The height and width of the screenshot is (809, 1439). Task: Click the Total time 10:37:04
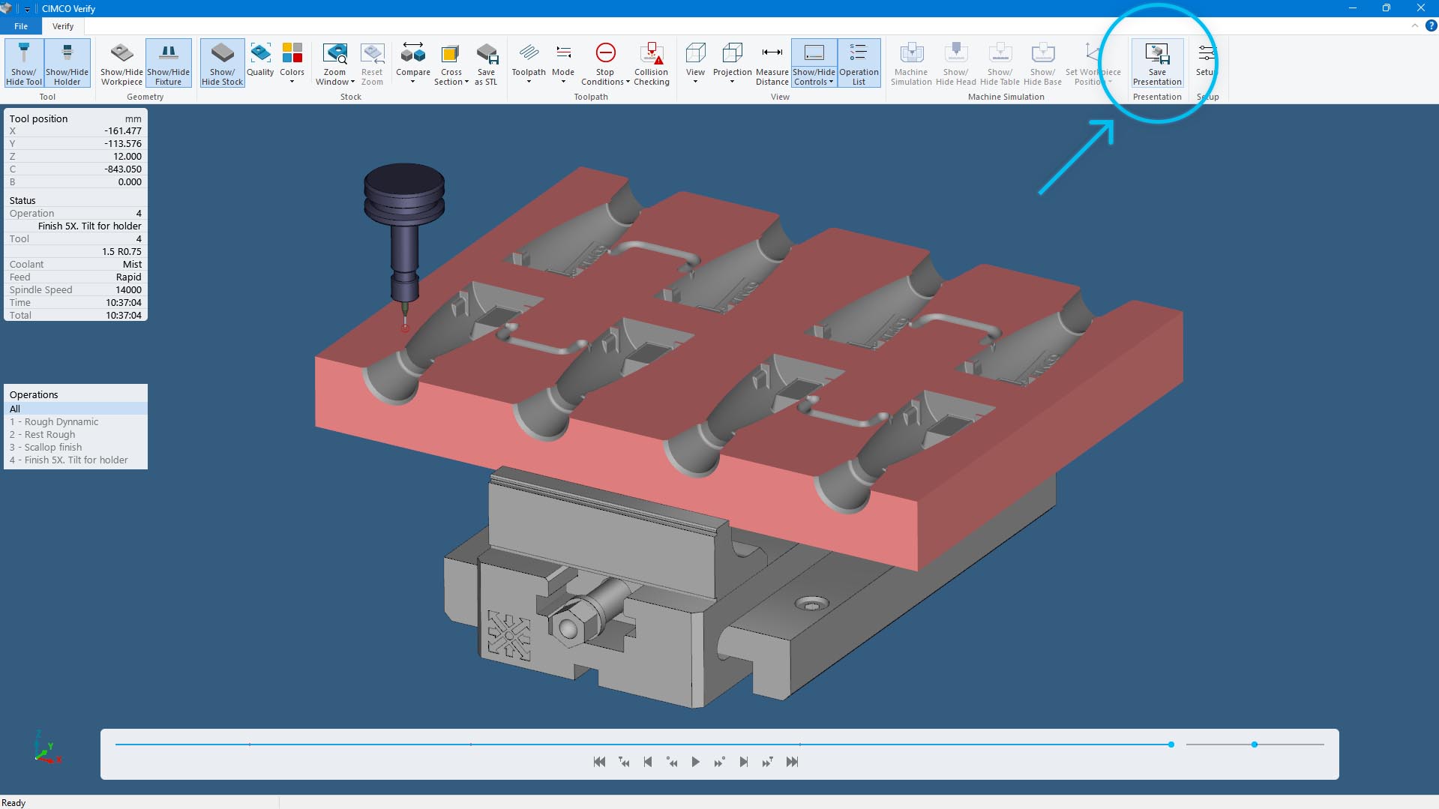pyautogui.click(x=123, y=315)
